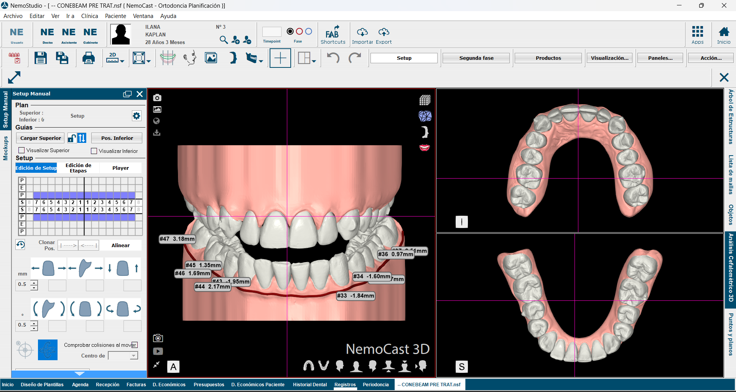Click the Pos. Inferior button

[117, 138]
